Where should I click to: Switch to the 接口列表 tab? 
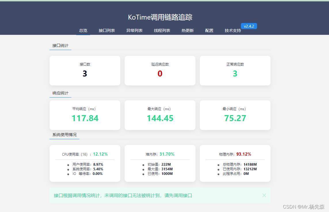tap(107, 30)
